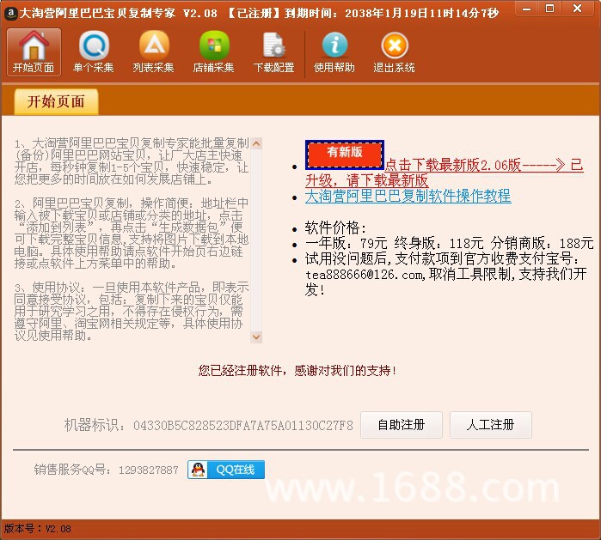Click the 人工注册 button
This screenshot has width=601, height=540.
tap(491, 425)
